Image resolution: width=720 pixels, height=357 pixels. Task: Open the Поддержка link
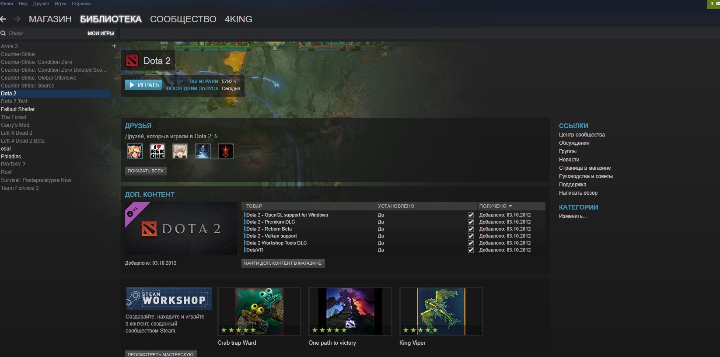point(573,185)
